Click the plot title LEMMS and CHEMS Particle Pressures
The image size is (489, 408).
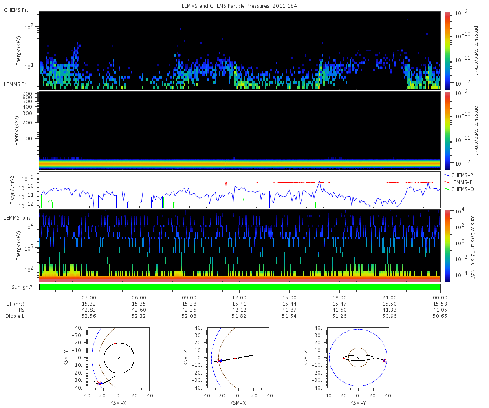[x=218, y=6]
